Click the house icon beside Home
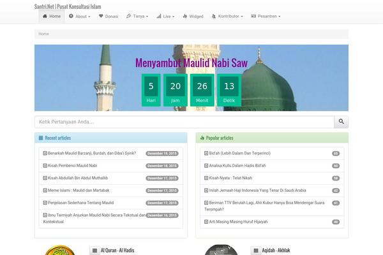The width and height of the screenshot is (383, 255). [45, 16]
